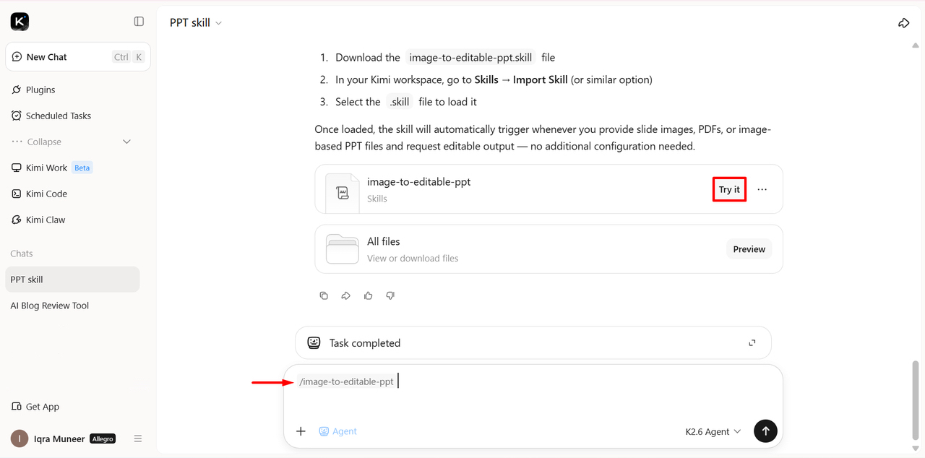Click the thumbs down icon

tap(390, 295)
